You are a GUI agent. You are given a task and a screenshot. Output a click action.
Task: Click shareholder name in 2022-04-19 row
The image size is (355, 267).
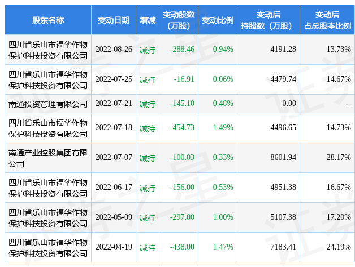click(48, 248)
